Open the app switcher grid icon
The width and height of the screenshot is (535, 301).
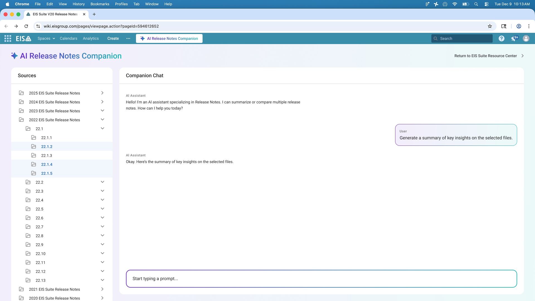(8, 38)
